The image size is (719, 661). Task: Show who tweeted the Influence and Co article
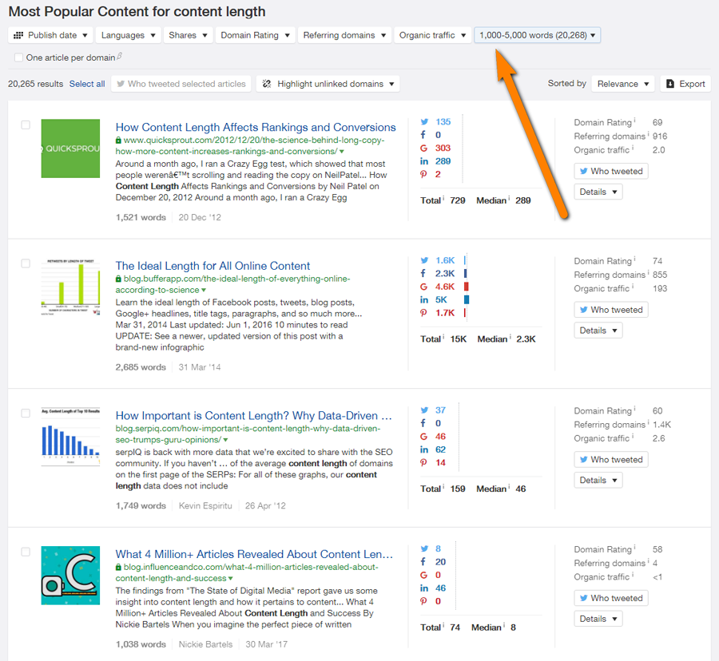click(611, 598)
